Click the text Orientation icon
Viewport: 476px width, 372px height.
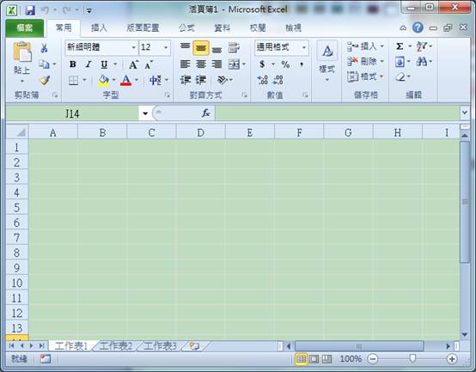223,80
